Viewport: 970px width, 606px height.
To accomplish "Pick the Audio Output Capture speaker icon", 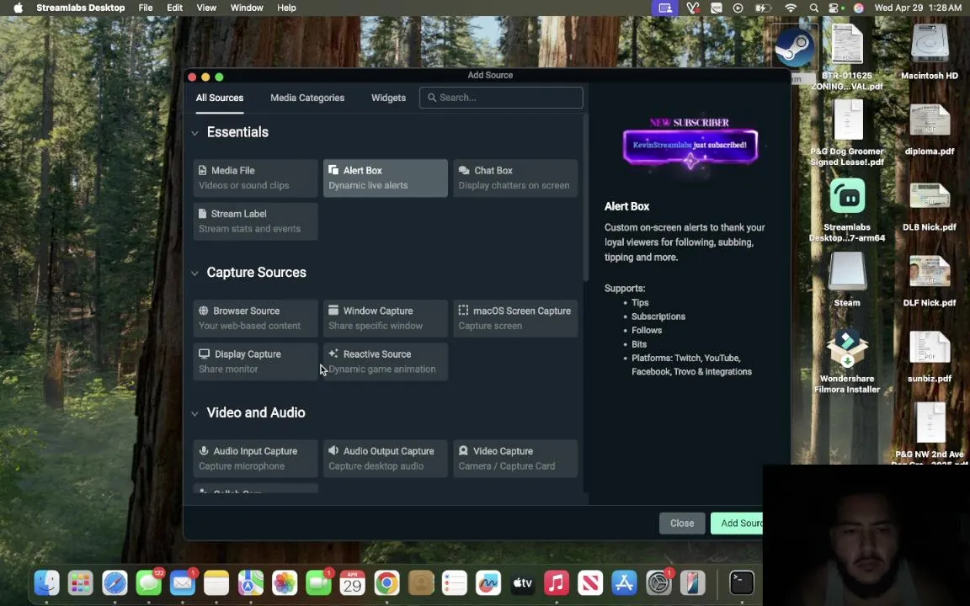I will click(333, 451).
